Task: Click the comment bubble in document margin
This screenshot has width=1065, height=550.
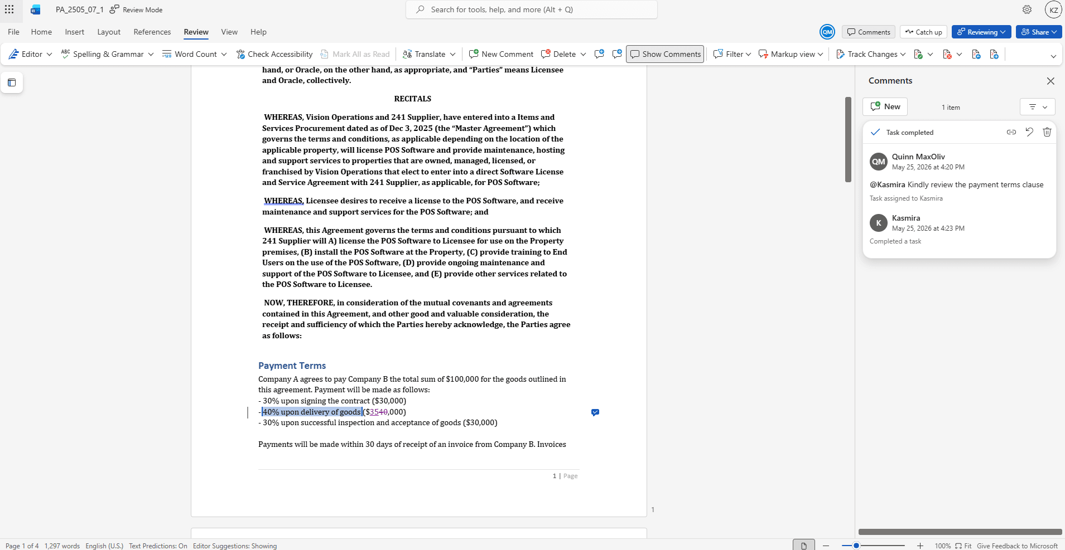Action: [x=595, y=412]
